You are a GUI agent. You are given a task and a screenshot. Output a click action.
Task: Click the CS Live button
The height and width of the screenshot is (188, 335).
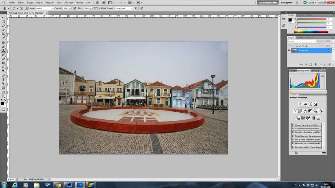tap(309, 2)
